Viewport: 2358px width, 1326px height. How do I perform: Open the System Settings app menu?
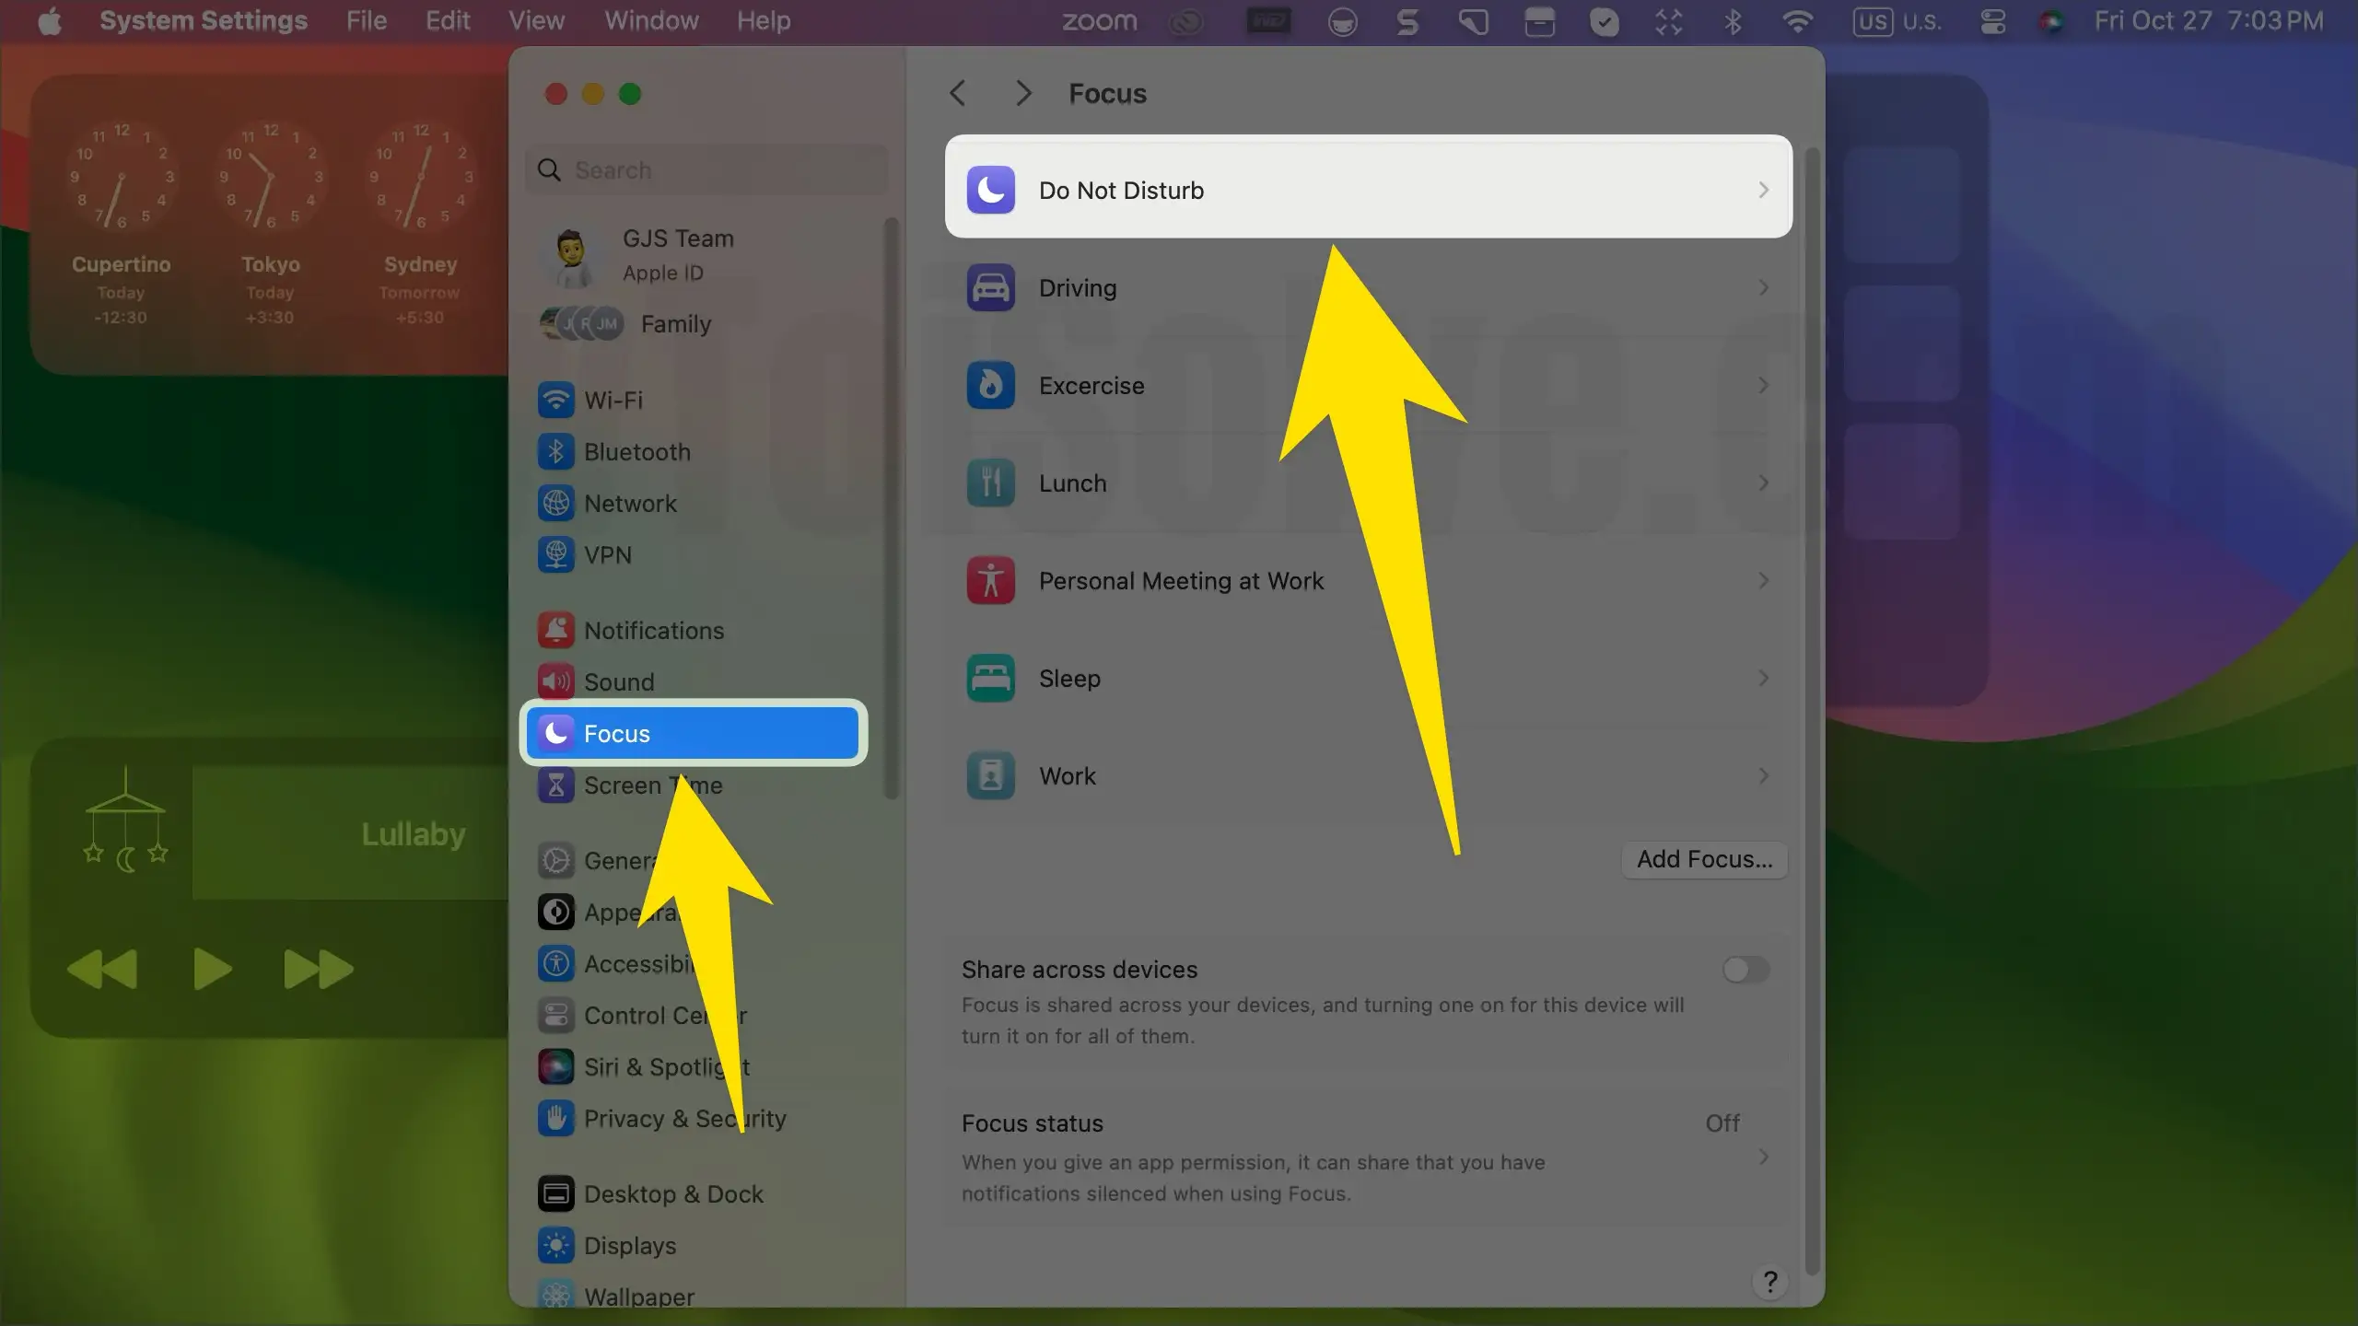(204, 20)
